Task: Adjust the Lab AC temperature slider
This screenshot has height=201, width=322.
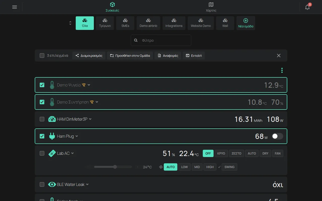Action: [113, 167]
